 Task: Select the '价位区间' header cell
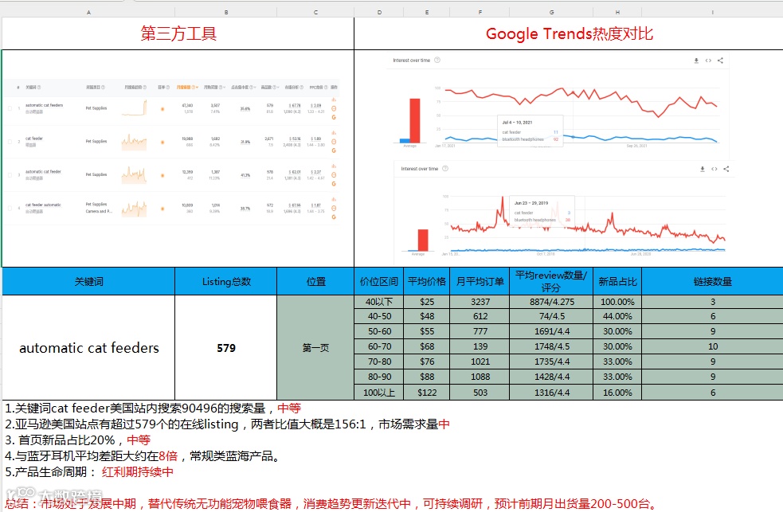379,281
